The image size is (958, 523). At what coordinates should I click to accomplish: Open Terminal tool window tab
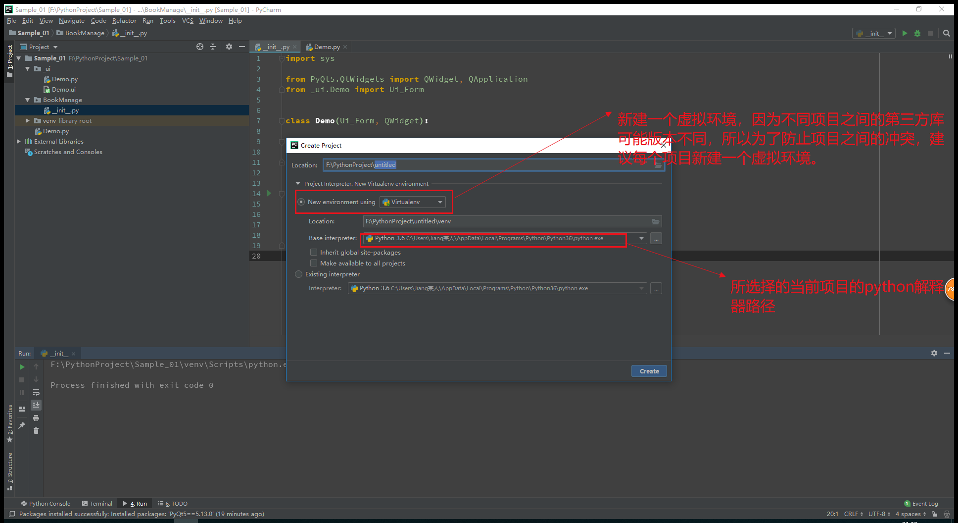coord(97,504)
